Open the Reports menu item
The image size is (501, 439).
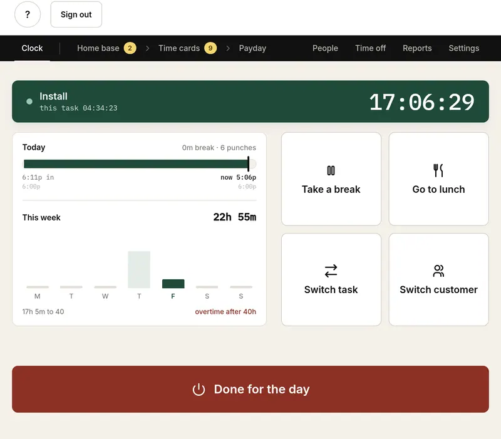(417, 48)
